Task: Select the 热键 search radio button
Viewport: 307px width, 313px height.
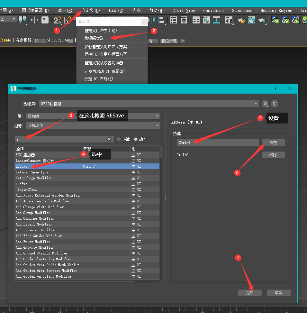Action: 119,139
